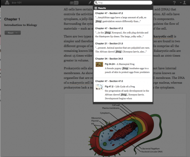Click the Pili diagram label
Image resolution: width=190 pixels, height=157 pixels.
92,124
